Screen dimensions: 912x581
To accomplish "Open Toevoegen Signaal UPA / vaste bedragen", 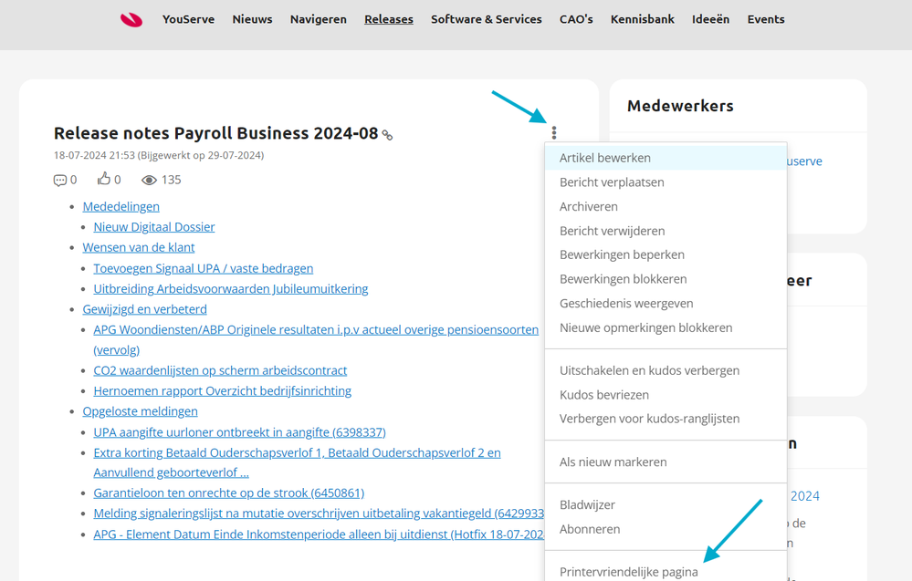I will pos(203,268).
